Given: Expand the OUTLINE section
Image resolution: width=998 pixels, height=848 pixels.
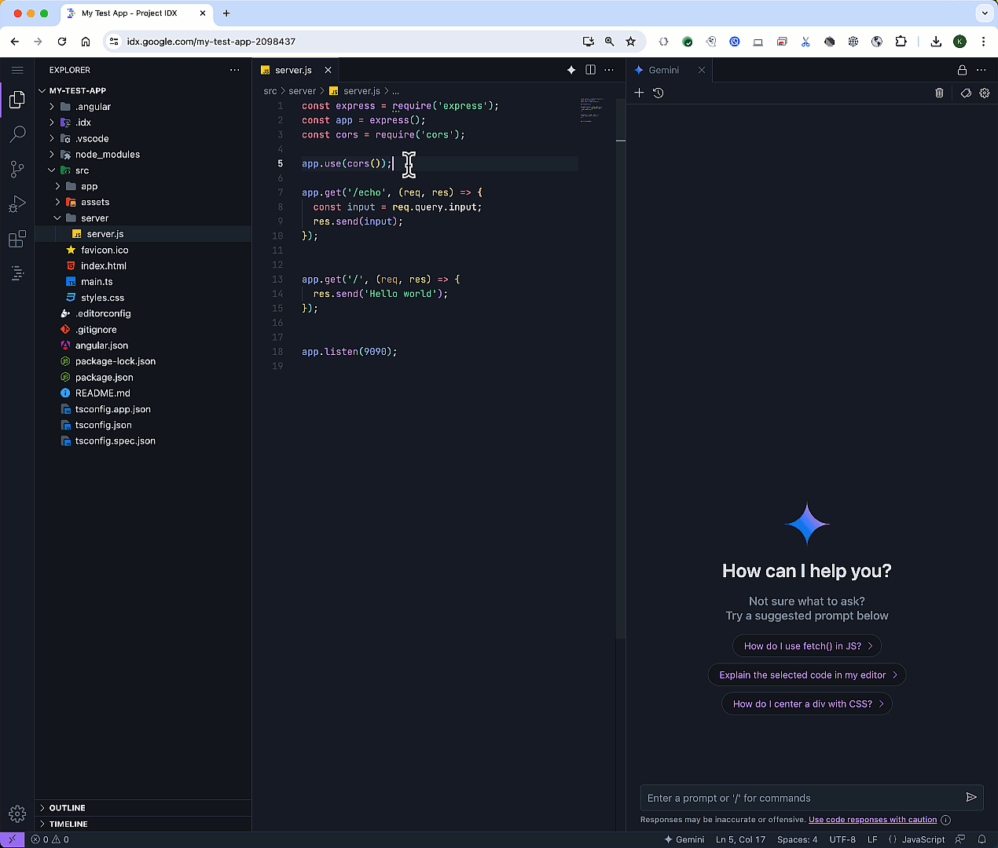Looking at the screenshot, I should tap(143, 808).
